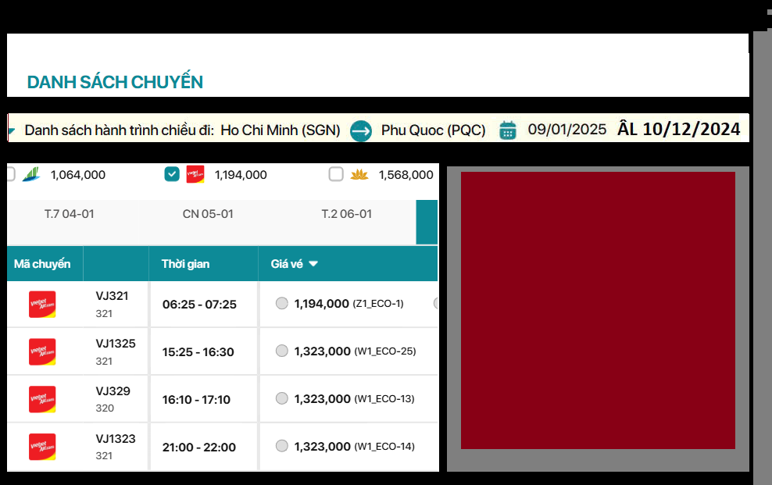Click the Vietjet logo next to 1,194,000
Image resolution: width=772 pixels, height=485 pixels.
(195, 174)
